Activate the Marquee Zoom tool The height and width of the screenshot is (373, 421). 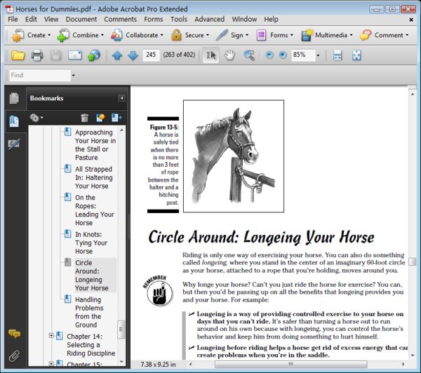click(x=248, y=55)
